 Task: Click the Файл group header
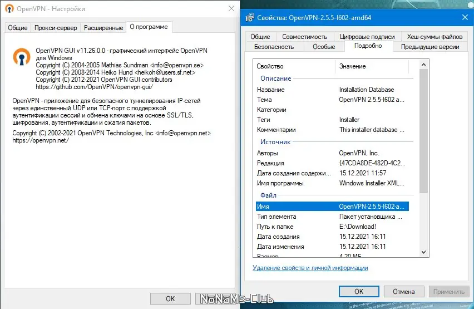click(269, 195)
